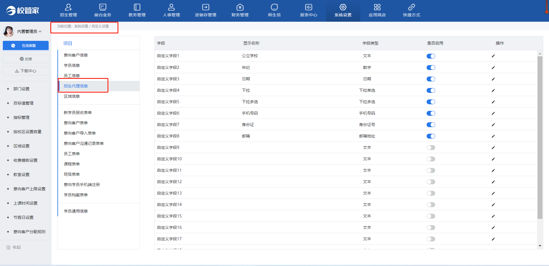Expand the 内置管理员 user dropdown
This screenshot has width=549, height=266.
coord(40,32)
